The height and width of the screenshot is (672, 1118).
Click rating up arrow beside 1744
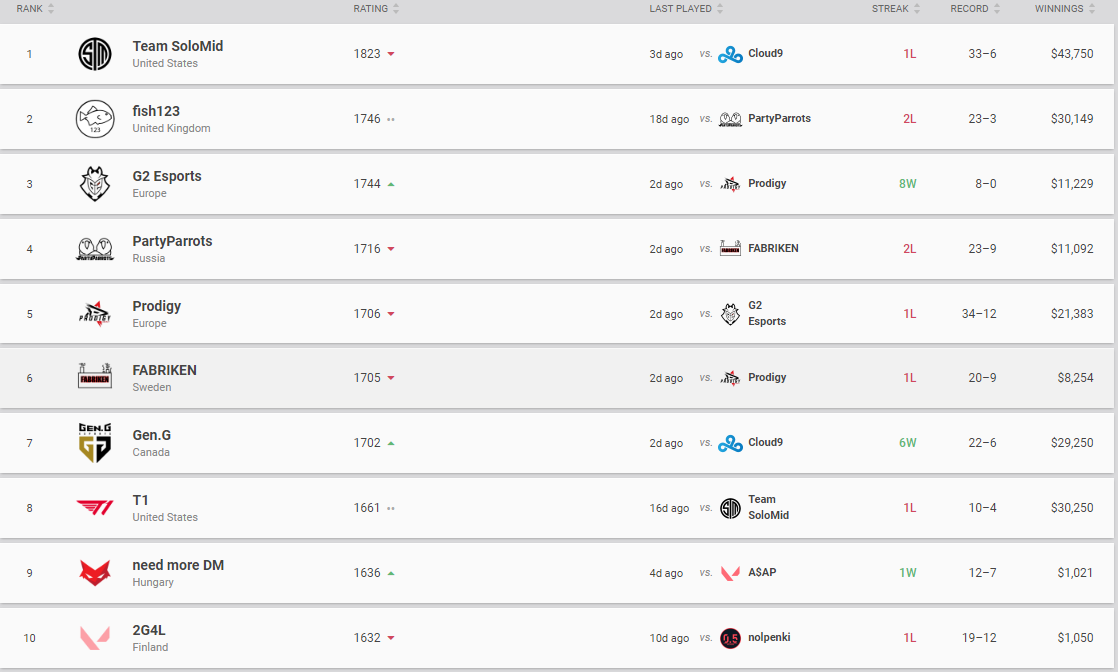(x=391, y=184)
